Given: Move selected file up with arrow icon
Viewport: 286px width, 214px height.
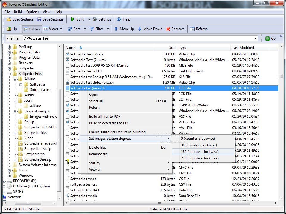Looking at the screenshot, I should [x=116, y=29].
